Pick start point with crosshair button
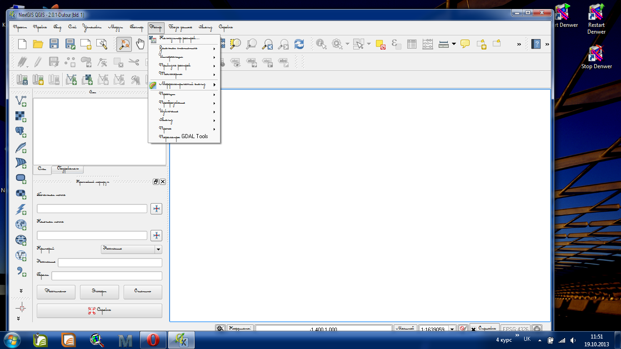This screenshot has height=349, width=621. coord(156,209)
